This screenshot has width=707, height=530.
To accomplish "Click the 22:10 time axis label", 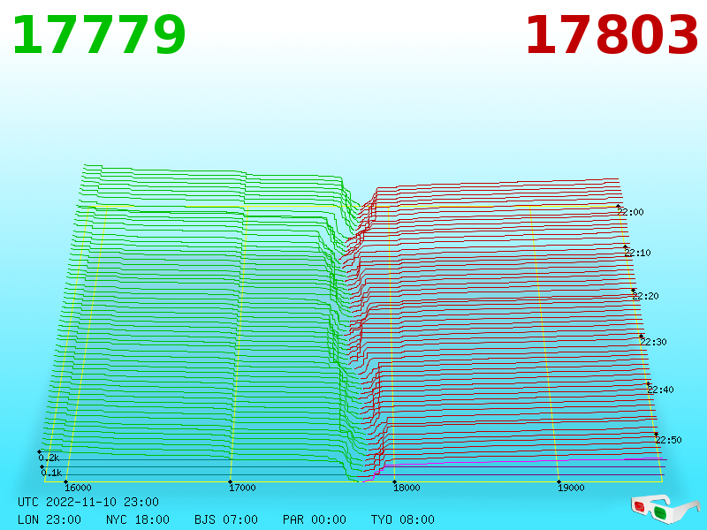I will (637, 253).
